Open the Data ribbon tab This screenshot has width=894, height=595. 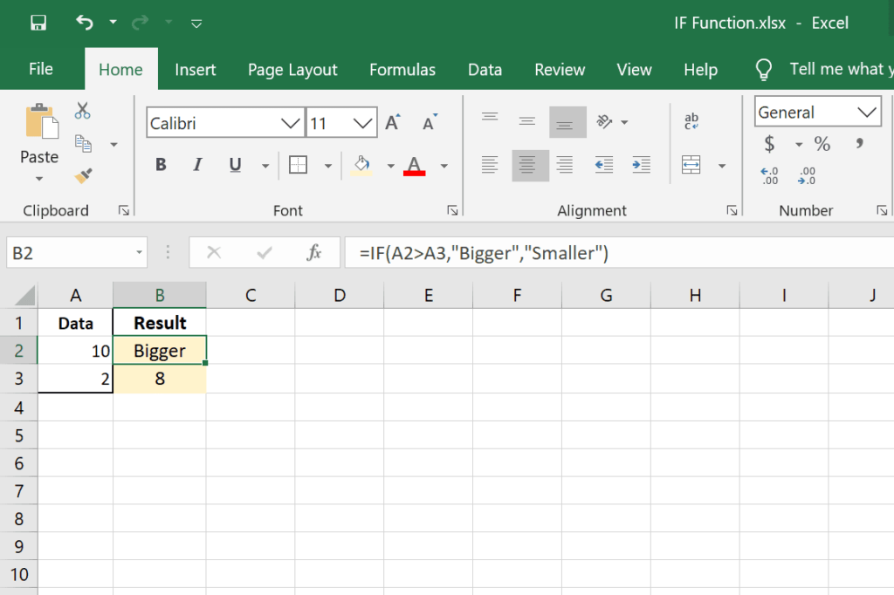coord(485,70)
